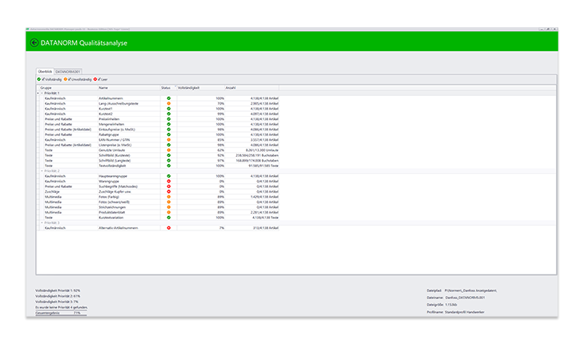Screen dimensions: 584x344
Task: Click the status icon for Rabattgruppe
Action: pos(169,134)
